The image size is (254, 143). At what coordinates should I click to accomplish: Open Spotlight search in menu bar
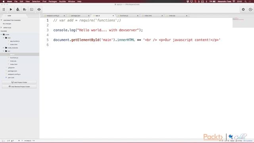click(246, 2)
